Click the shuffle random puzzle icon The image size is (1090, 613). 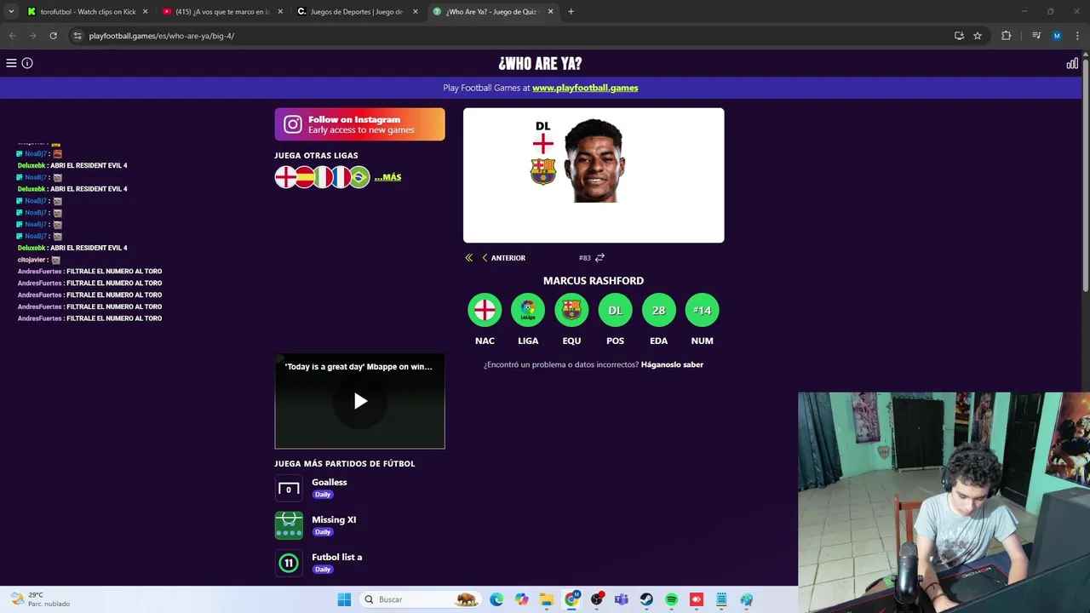(x=599, y=258)
